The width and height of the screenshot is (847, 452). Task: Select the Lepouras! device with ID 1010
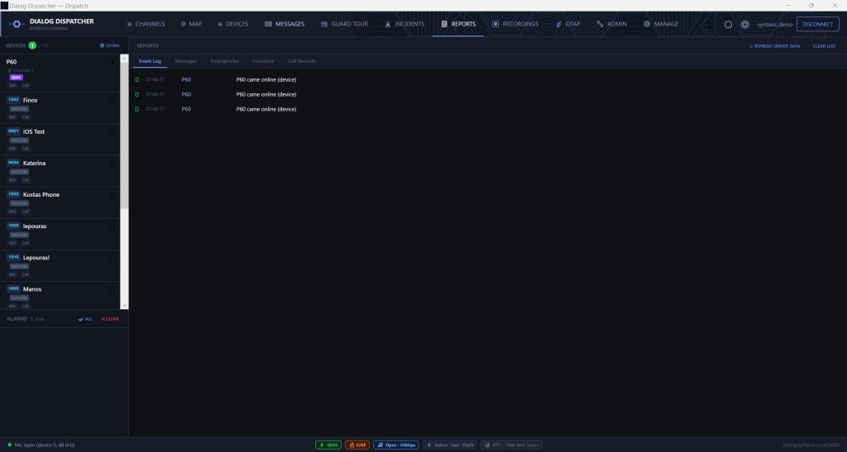click(60, 265)
